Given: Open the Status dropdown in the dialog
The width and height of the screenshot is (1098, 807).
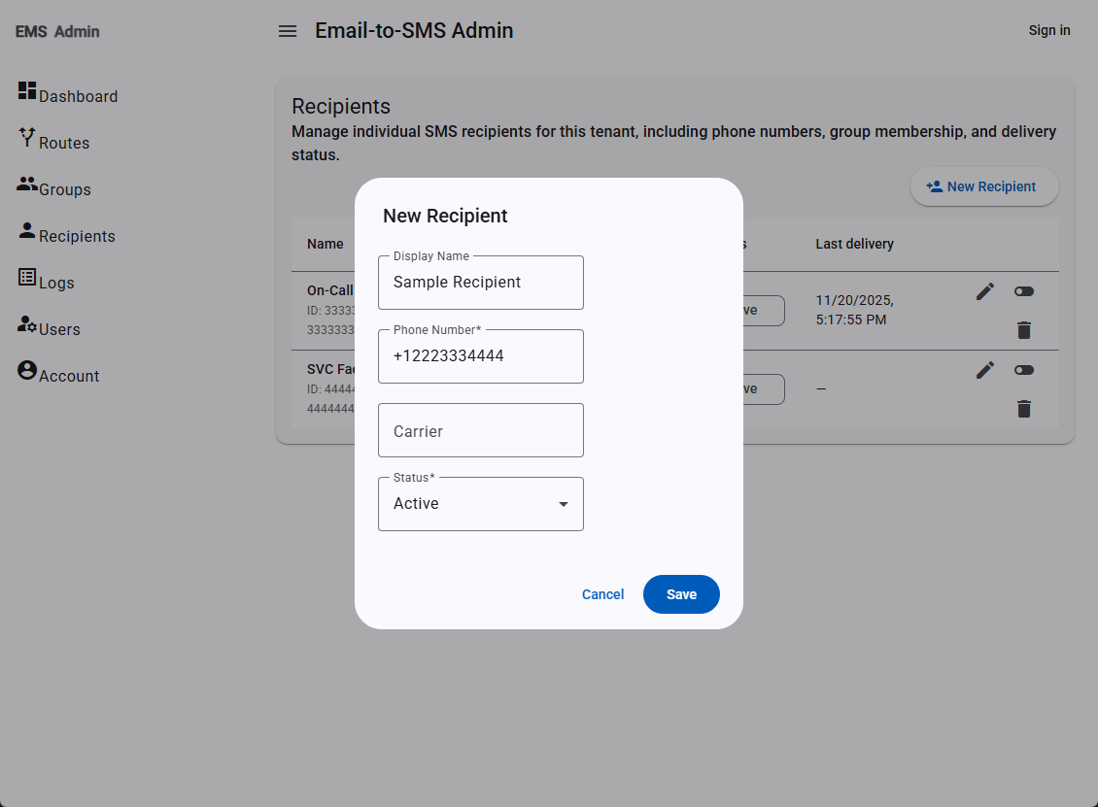Looking at the screenshot, I should tap(563, 504).
